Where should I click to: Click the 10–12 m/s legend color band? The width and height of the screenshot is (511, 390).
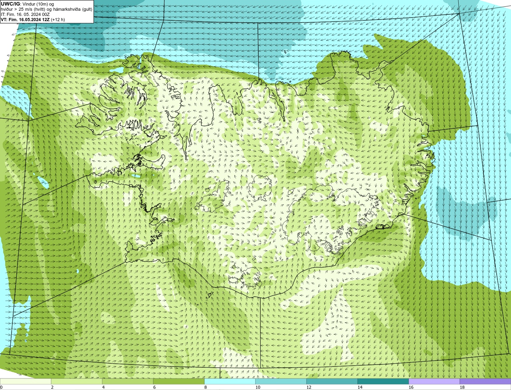[x=281, y=382]
